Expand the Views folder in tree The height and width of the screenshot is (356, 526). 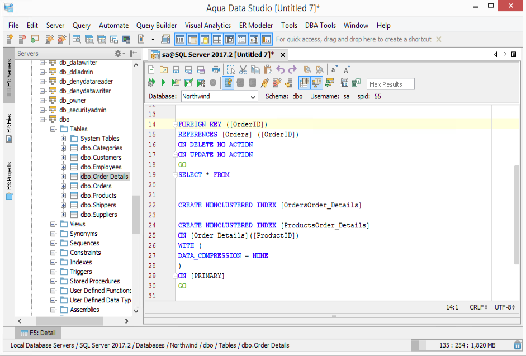tap(54, 224)
